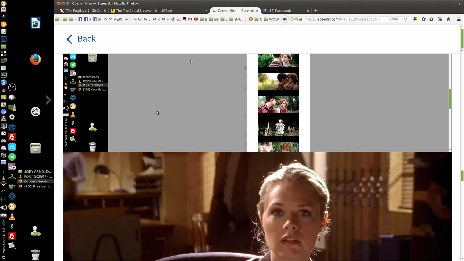Close the Facebook tab
Viewport: 464px width, 261px height.
[308, 11]
